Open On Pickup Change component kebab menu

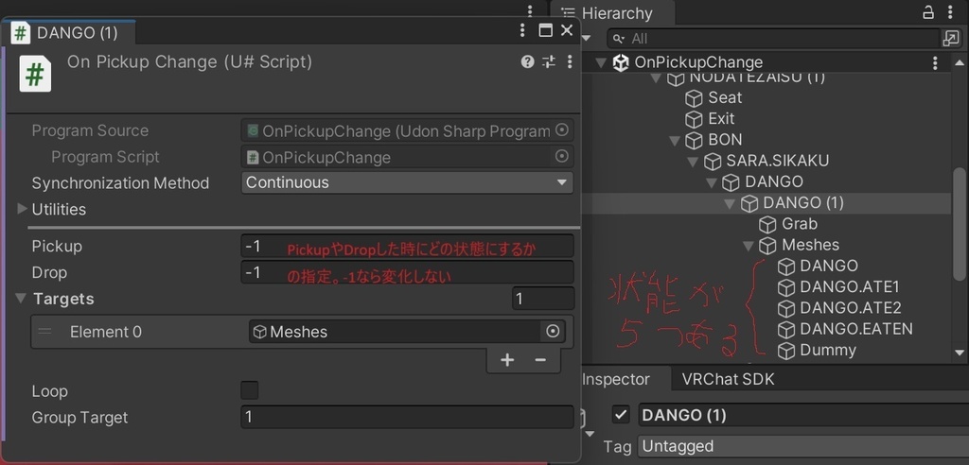(569, 61)
